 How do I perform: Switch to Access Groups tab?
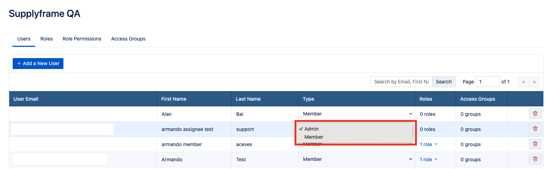pos(128,39)
